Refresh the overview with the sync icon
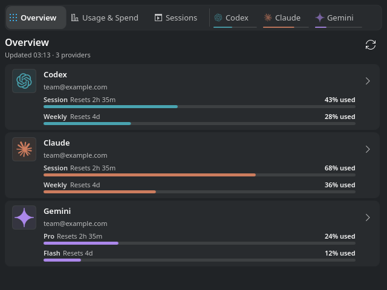The height and width of the screenshot is (290, 387). coord(371,45)
